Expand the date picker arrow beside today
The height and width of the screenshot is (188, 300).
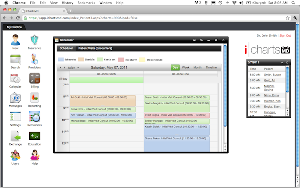tap(78, 68)
